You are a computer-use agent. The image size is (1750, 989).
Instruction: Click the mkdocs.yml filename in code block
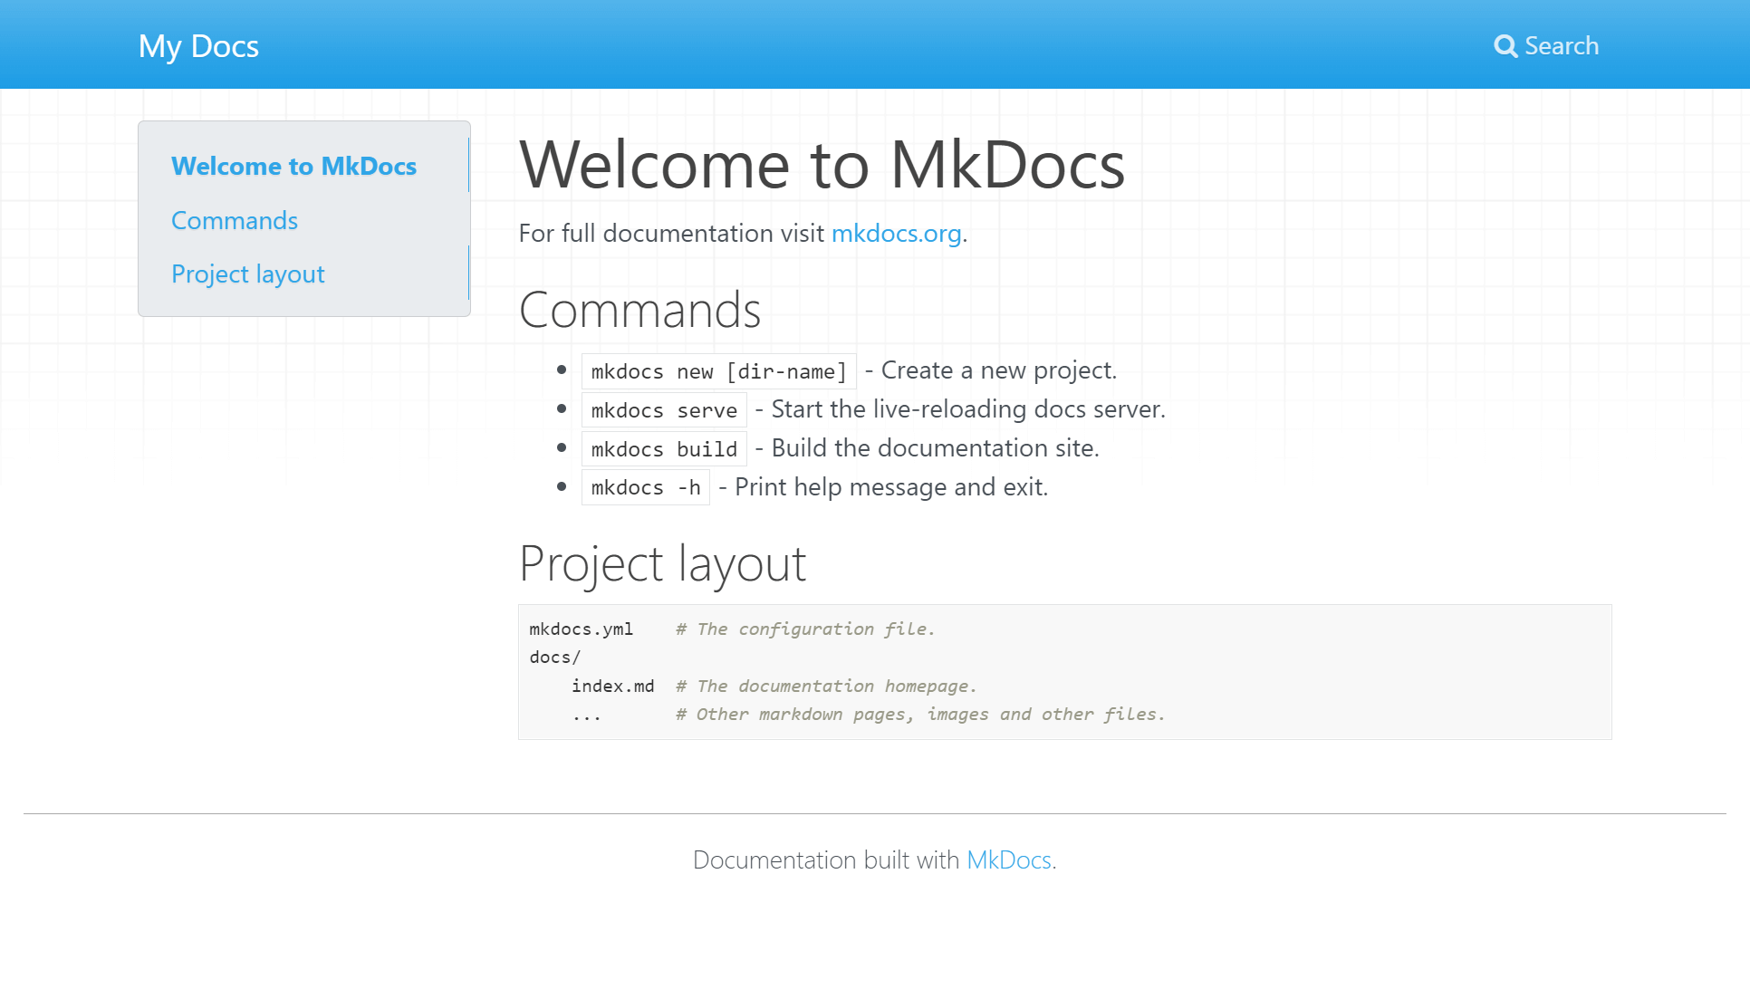tap(581, 629)
